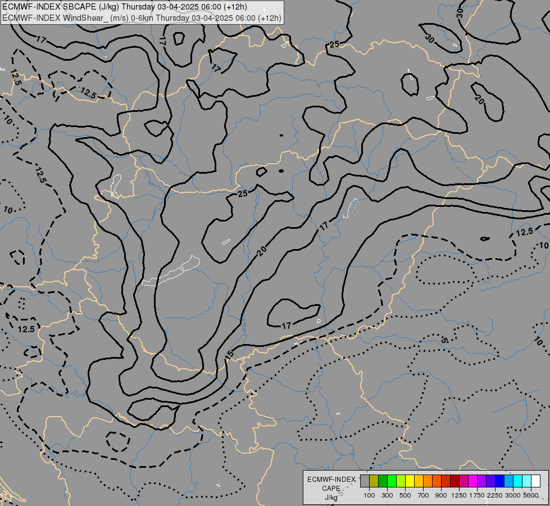The height and width of the screenshot is (506, 550).
Task: Click the pure yellow legend swatch
Action: coord(410,481)
